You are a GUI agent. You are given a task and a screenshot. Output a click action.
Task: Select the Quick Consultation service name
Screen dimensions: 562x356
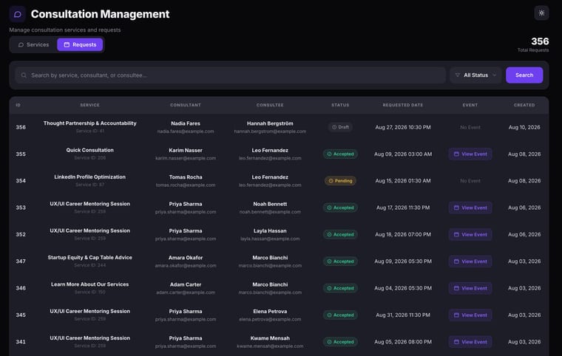89,150
